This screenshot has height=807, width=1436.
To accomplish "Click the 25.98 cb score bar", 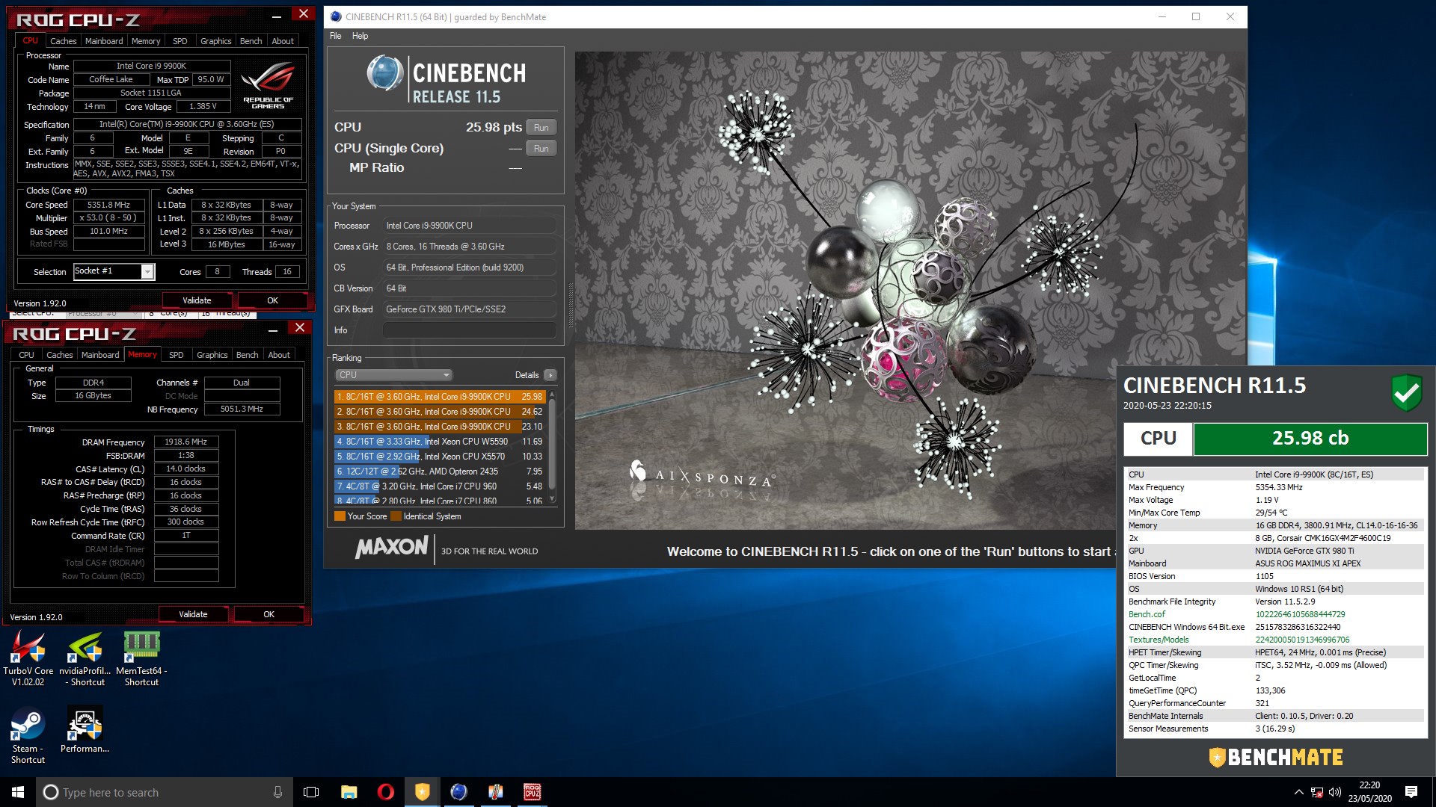I will tap(1310, 439).
